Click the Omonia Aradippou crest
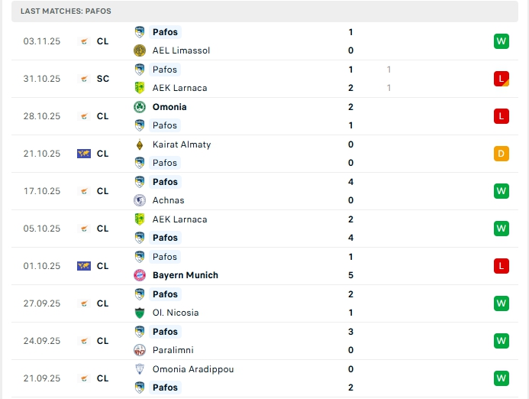Screen dimensions: 529x399 click(140, 369)
